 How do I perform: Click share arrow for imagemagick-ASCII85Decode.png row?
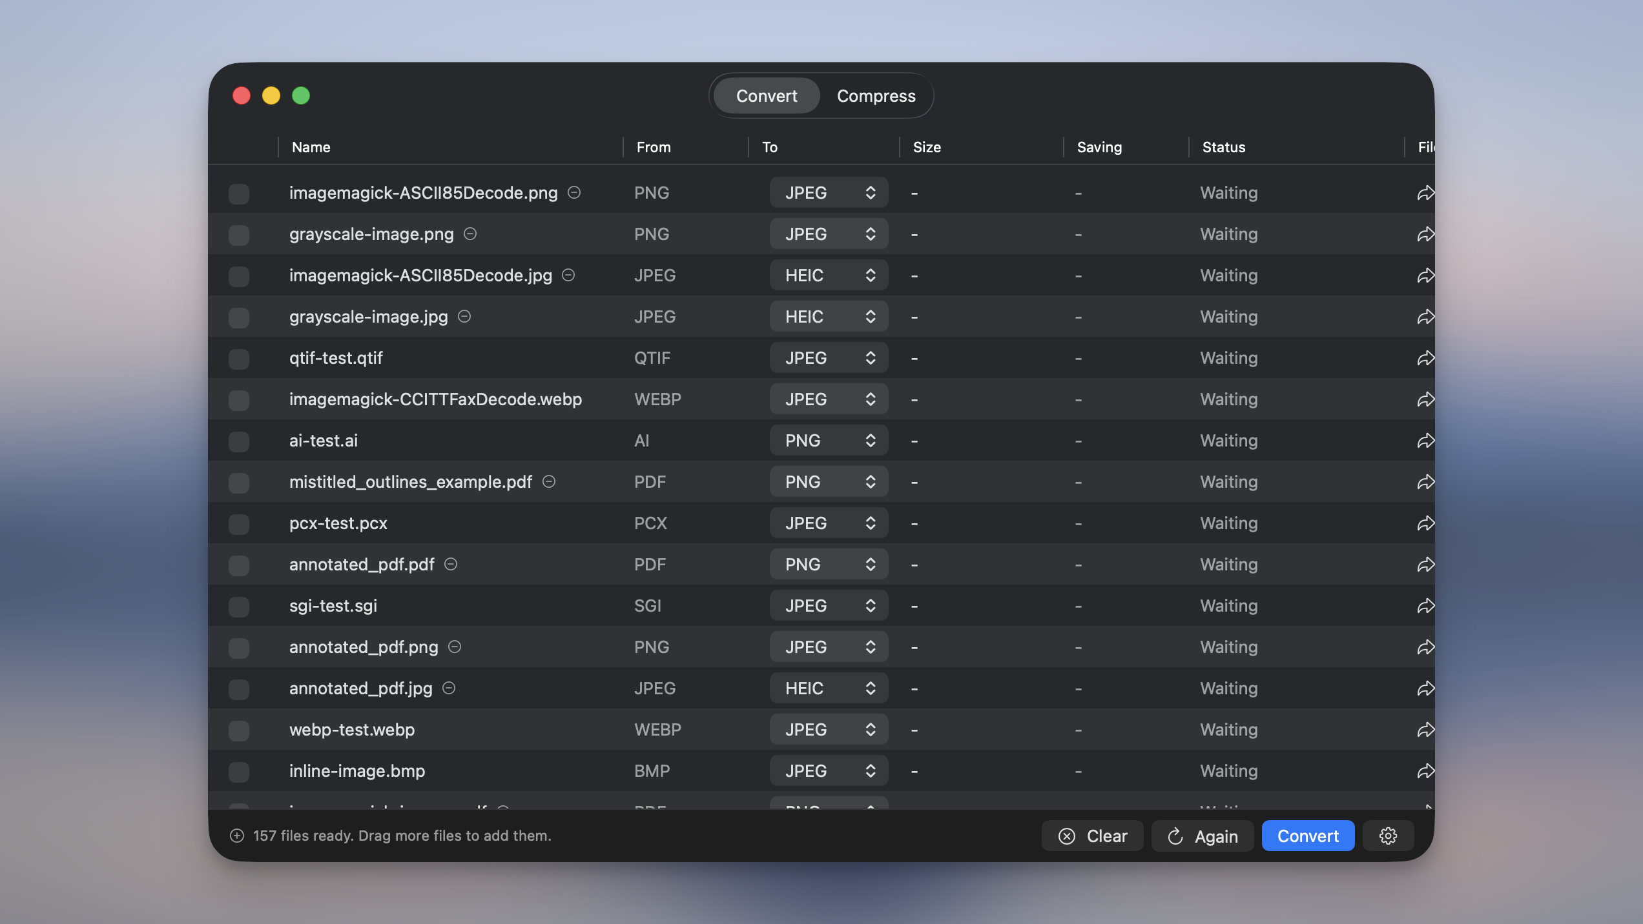click(1425, 193)
